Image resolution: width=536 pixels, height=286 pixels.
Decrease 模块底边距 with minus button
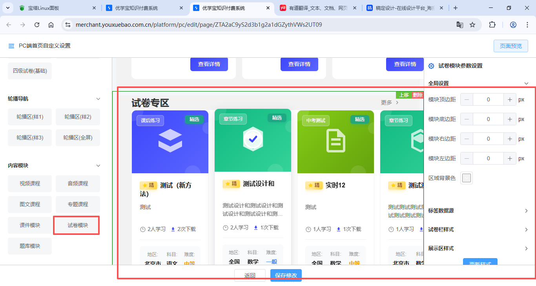467,119
